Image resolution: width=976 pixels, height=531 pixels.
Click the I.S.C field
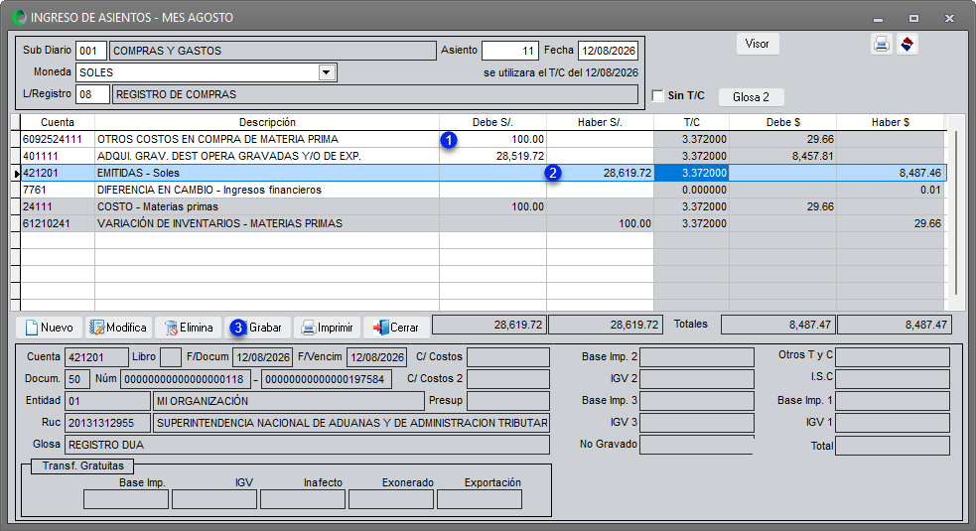point(893,379)
